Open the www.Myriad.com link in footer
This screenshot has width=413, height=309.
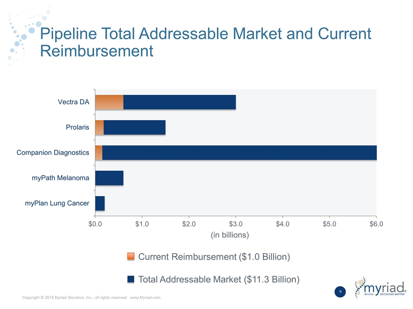[x=146, y=297]
